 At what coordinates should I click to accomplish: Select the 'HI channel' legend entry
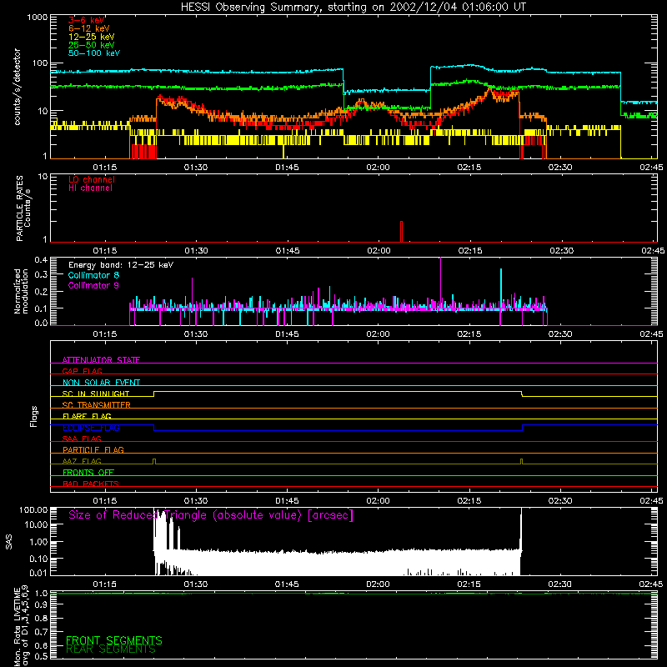[x=90, y=188]
